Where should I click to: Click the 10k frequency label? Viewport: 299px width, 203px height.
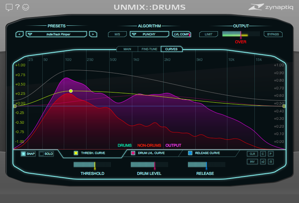[231, 60]
